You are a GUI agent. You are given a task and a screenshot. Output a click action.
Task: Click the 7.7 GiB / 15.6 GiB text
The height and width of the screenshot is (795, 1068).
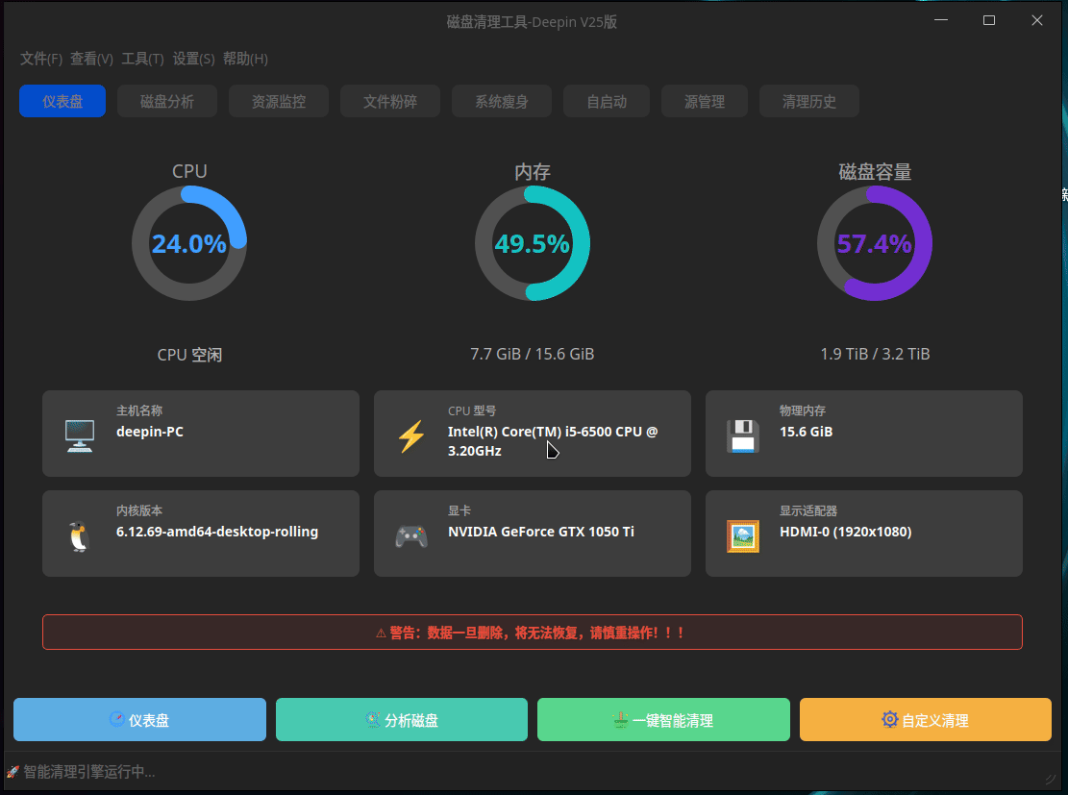[x=532, y=354]
